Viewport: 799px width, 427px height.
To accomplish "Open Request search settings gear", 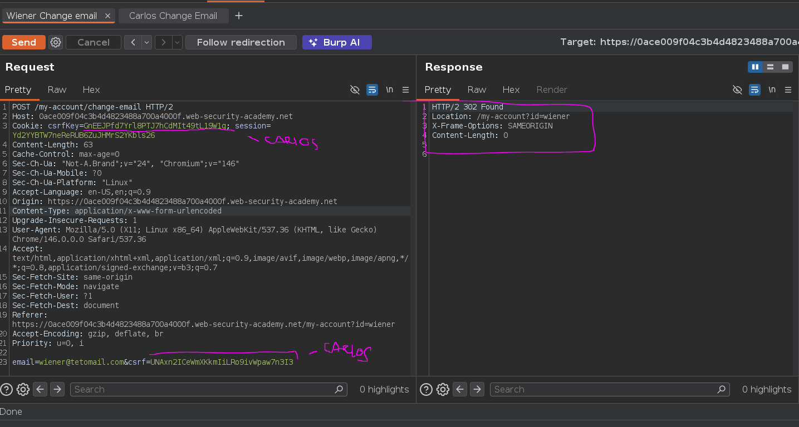I will [23, 389].
